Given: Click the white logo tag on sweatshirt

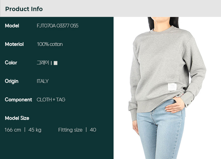Looking at the screenshot, I should click(172, 87).
